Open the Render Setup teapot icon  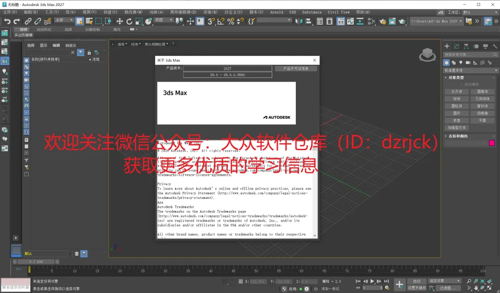(382, 21)
